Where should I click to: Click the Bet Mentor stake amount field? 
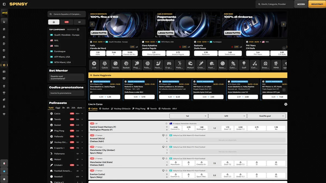tap(67, 78)
